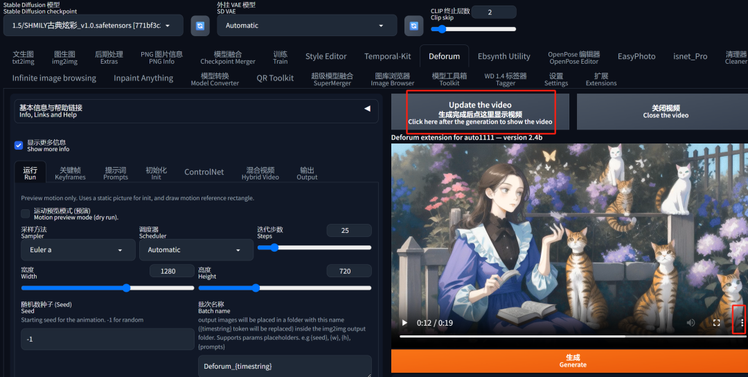Refresh the SD VAE list

click(x=413, y=25)
